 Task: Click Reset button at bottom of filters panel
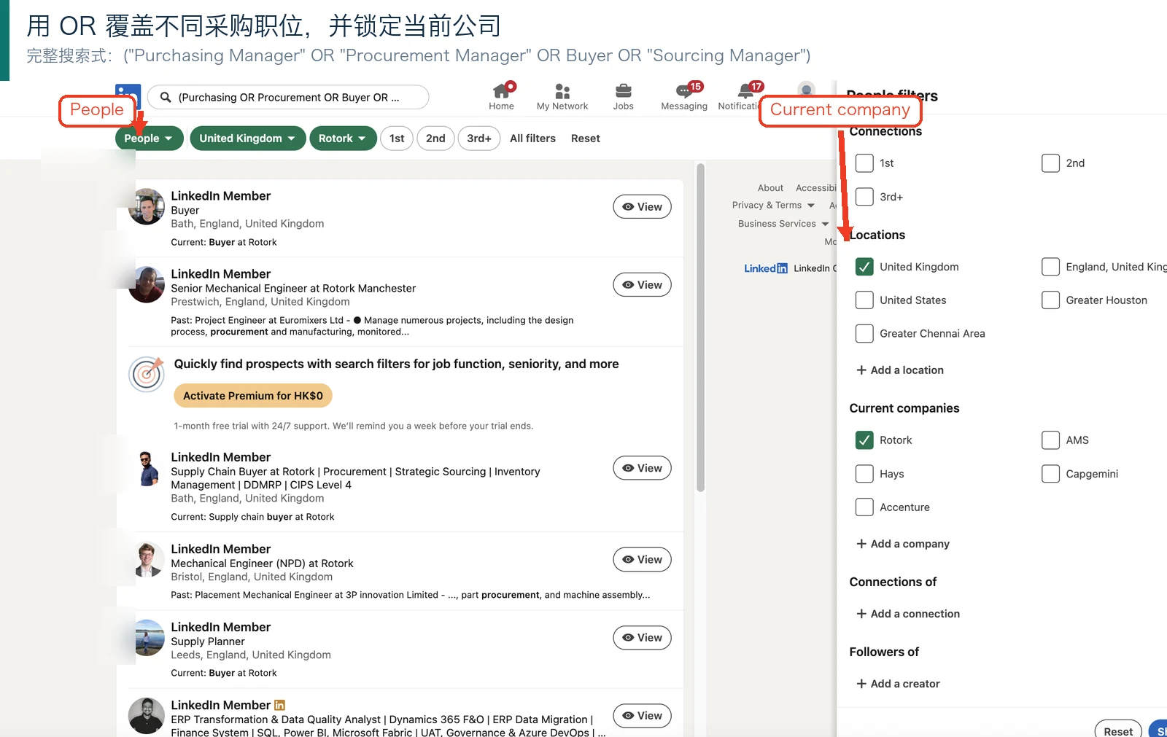pyautogui.click(x=1118, y=729)
